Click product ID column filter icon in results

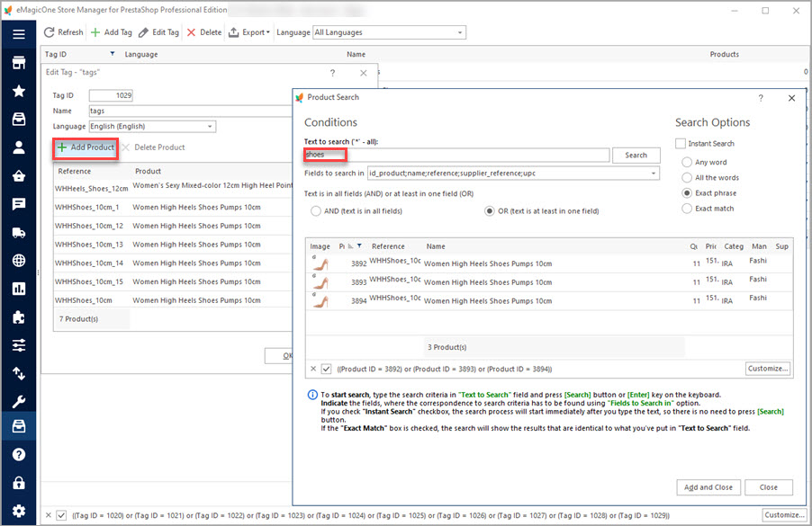click(359, 246)
